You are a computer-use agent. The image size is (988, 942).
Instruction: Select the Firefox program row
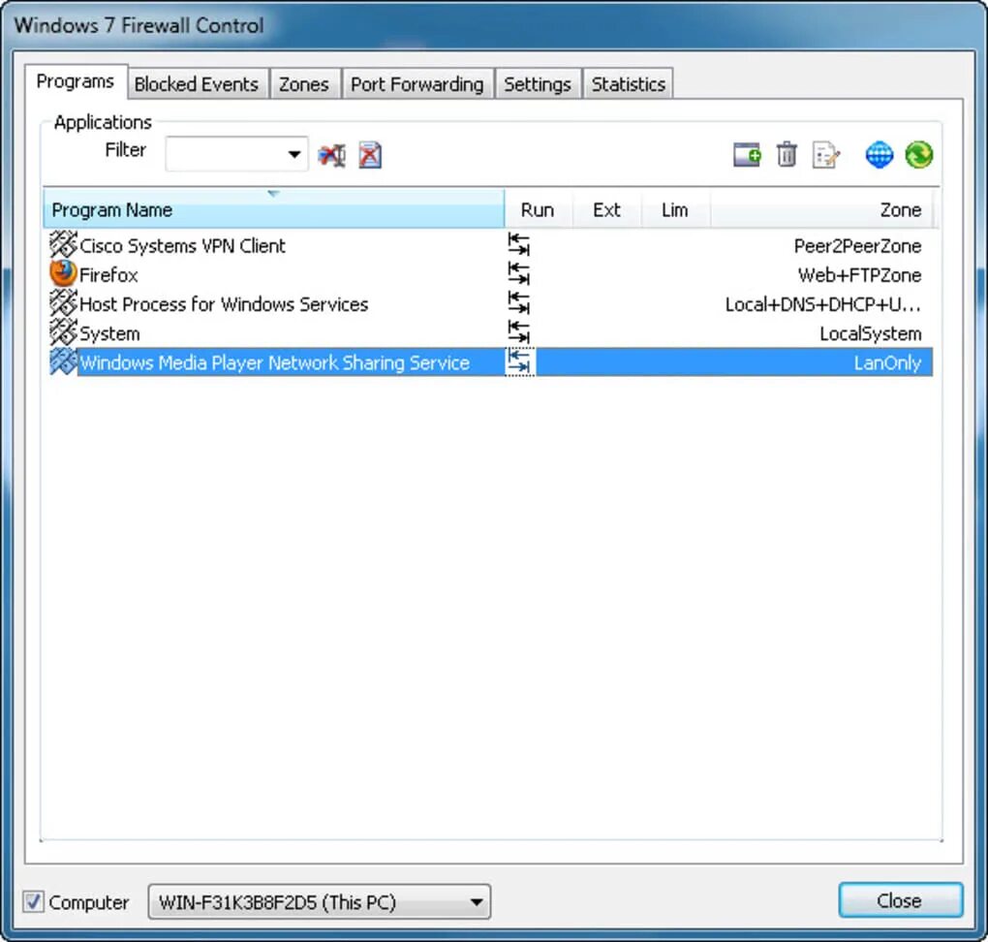coord(491,275)
